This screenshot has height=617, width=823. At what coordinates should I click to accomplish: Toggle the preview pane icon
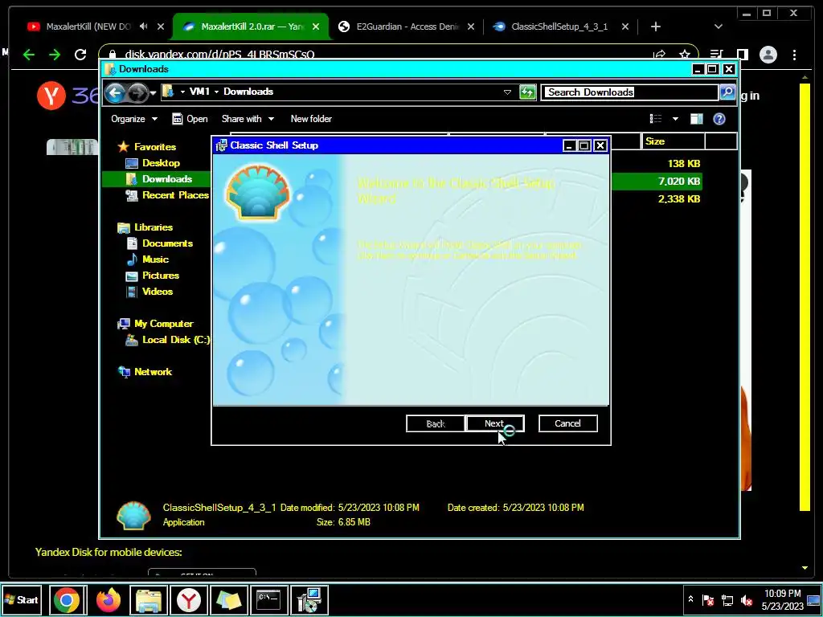[697, 119]
